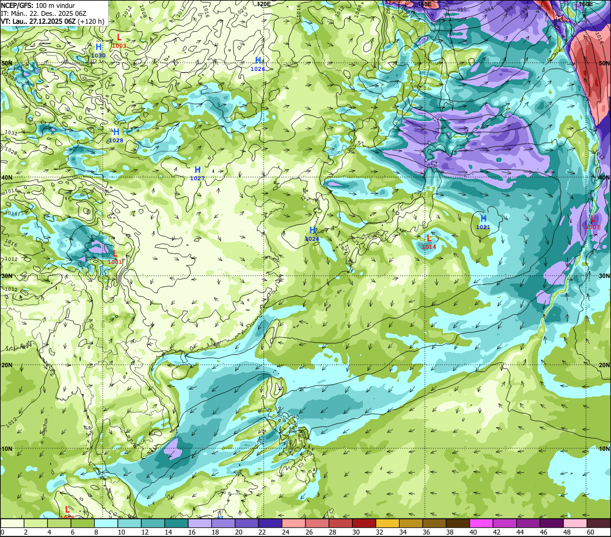Pick the bright magenta 40–42 legend swatch
Screen dimensions: 611x537
point(481,524)
